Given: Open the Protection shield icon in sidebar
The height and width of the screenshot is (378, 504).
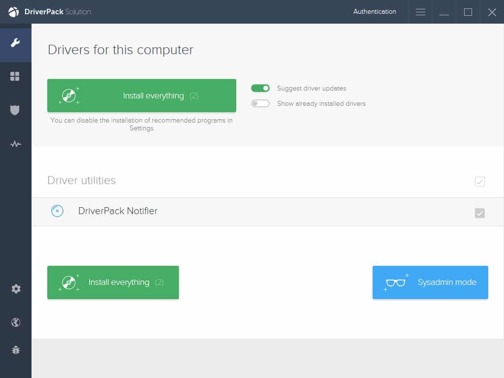Looking at the screenshot, I should click(x=15, y=110).
